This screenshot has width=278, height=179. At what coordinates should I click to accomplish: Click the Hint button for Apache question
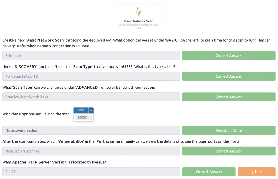(x=257, y=172)
